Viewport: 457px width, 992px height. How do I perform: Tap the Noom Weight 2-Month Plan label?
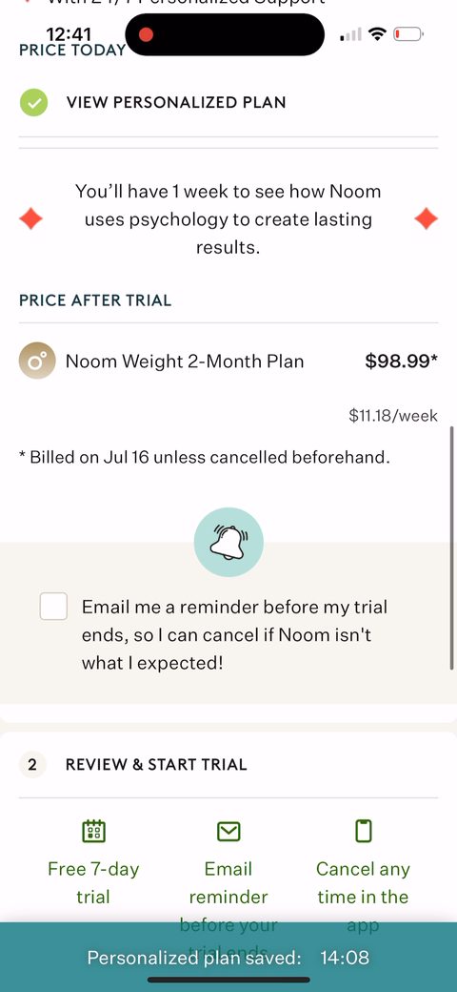185,362
